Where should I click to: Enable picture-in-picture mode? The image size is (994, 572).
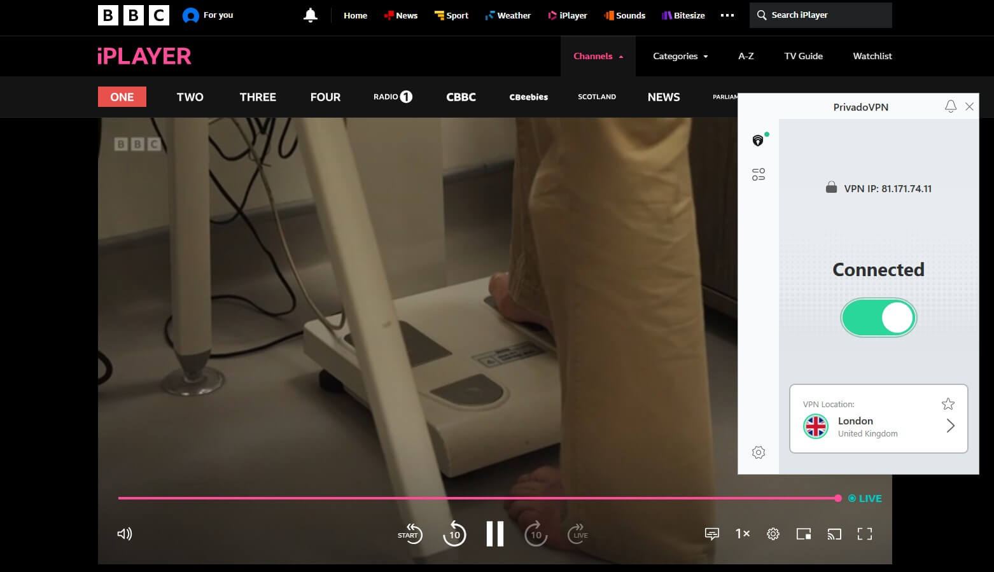(x=804, y=534)
